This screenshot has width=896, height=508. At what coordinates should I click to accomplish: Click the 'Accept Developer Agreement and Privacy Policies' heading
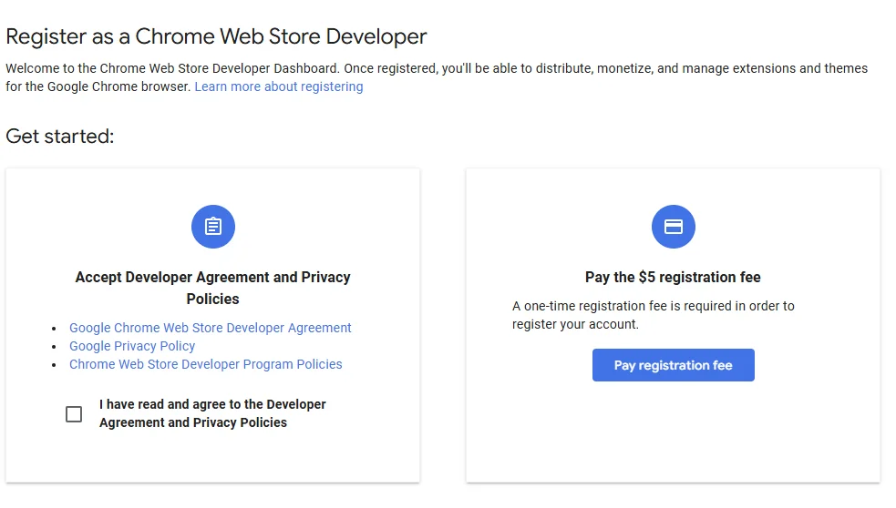coord(212,288)
